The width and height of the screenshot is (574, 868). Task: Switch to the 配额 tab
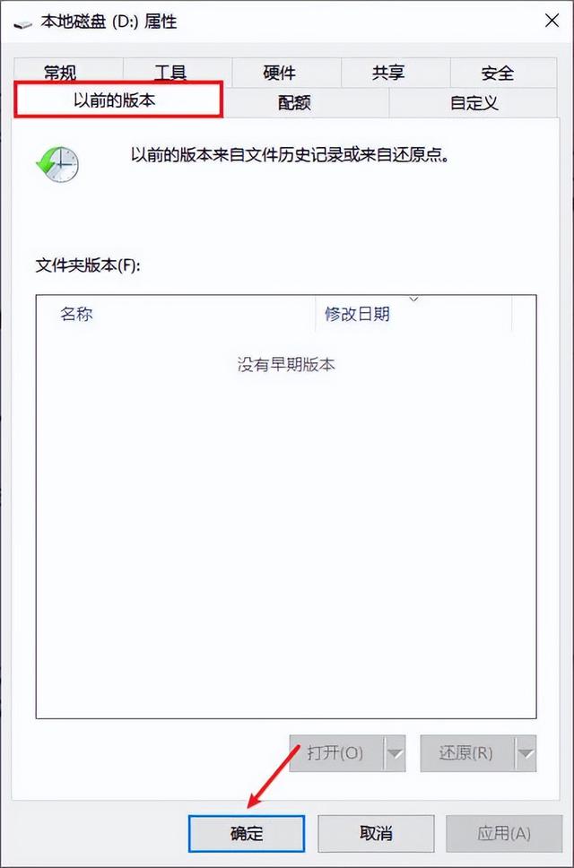click(x=294, y=102)
